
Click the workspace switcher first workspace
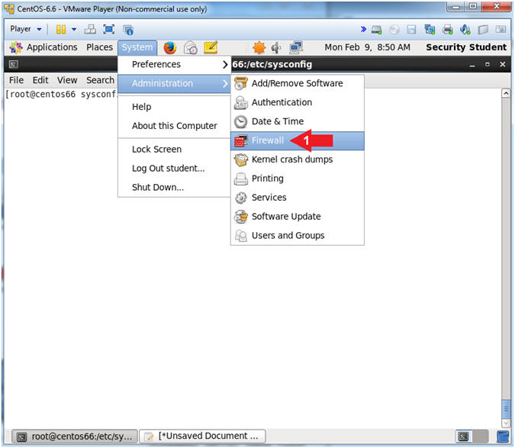[x=463, y=437]
